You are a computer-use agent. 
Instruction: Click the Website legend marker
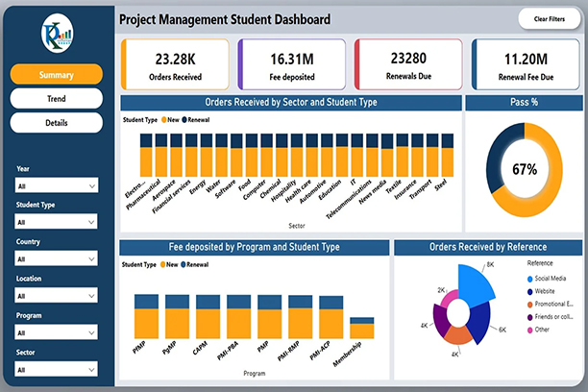531,290
